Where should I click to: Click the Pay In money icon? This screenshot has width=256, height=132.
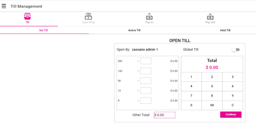click(x=149, y=16)
